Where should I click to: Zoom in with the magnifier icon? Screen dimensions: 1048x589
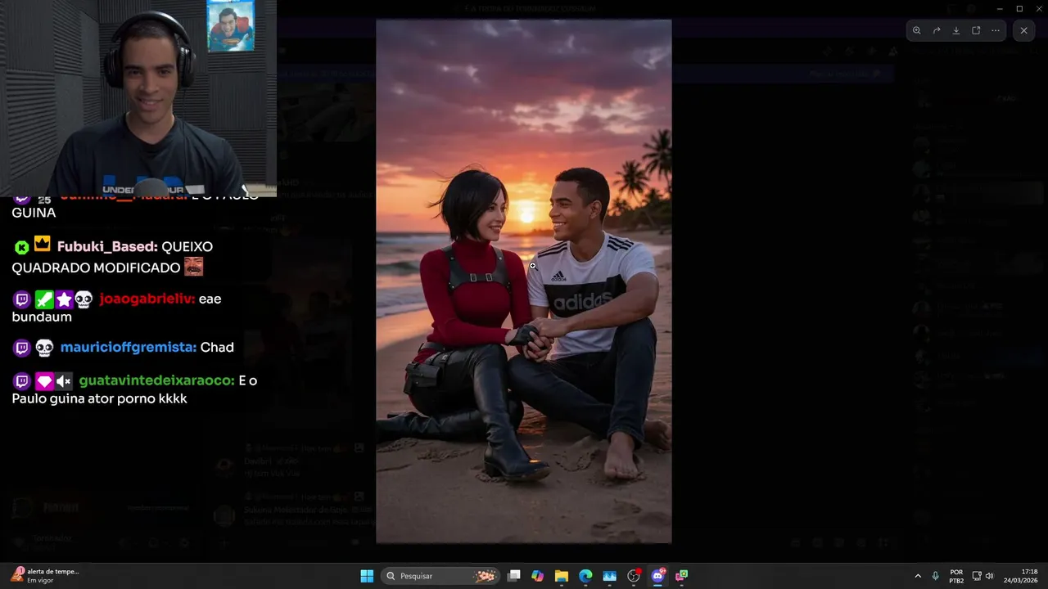coord(917,30)
